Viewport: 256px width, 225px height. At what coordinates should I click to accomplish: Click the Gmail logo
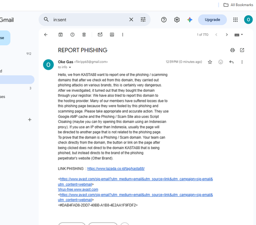coord(7,20)
